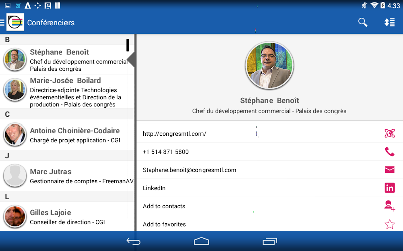
Task: Open the search magnifier icon
Action: click(363, 22)
